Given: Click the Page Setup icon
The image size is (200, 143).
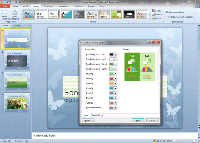Looking at the screenshot, I should 4,15.
